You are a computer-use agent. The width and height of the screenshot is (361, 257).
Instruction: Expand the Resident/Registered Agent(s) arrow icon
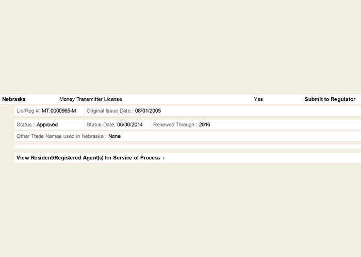[163, 158]
